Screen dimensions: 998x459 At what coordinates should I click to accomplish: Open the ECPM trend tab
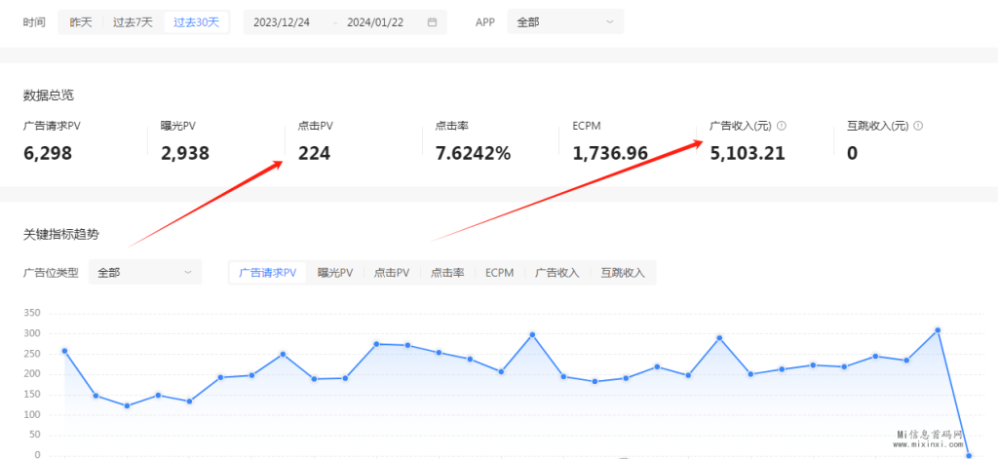click(x=500, y=273)
